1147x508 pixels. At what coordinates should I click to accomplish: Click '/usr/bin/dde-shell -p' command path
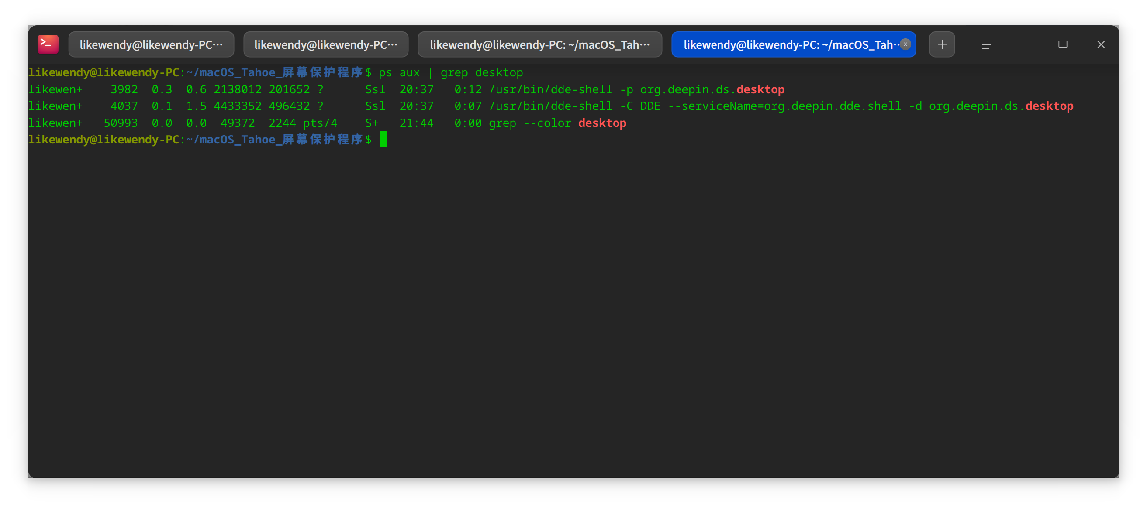[561, 89]
